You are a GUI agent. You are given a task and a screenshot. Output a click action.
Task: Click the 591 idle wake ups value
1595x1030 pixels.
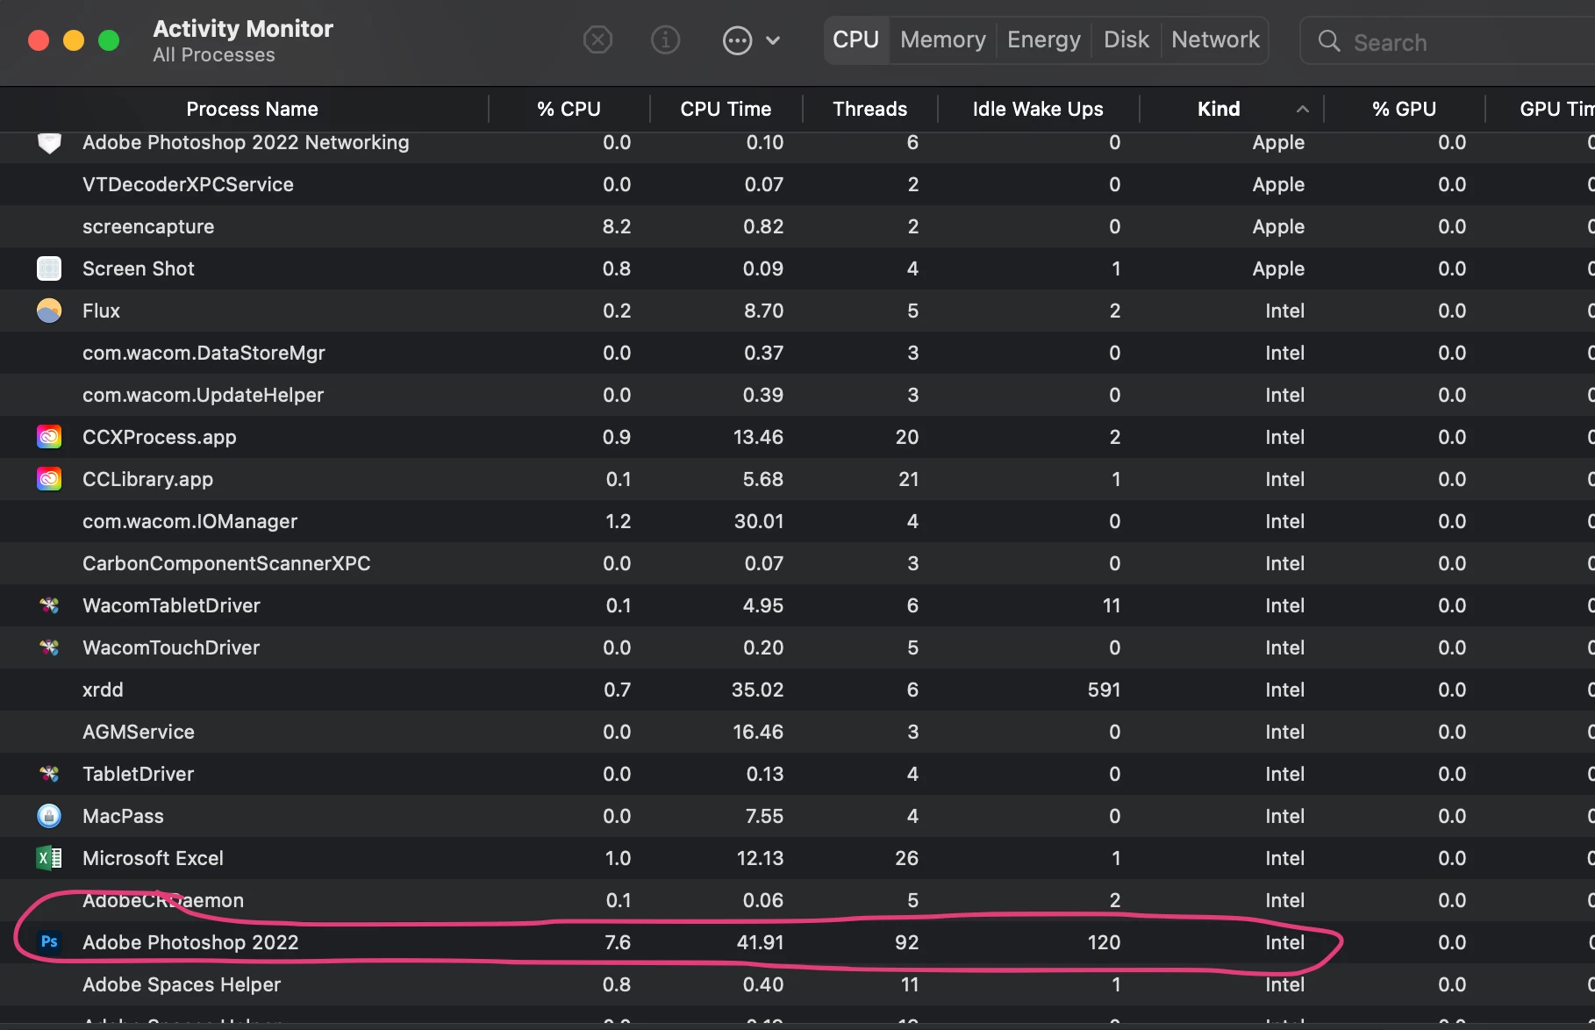point(1104,690)
